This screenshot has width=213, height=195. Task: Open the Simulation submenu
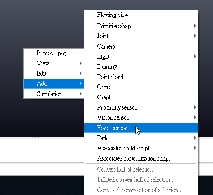[x=54, y=94]
